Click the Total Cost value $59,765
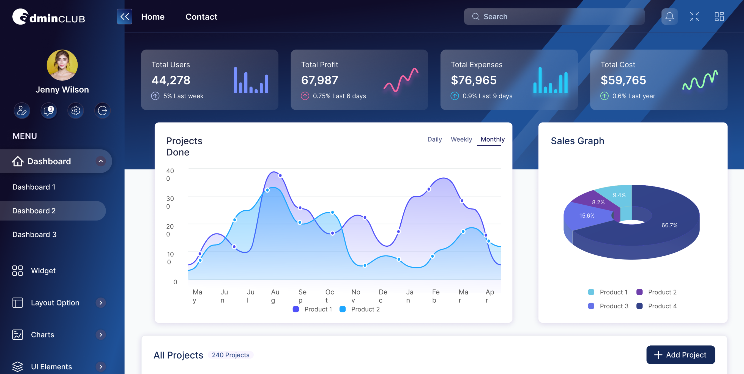The width and height of the screenshot is (744, 374). (623, 80)
